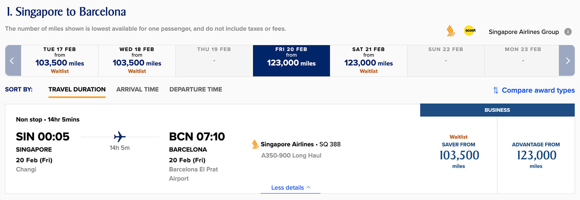This screenshot has width=580, height=200.
Task: Open the Singapore Airlines Group info icon
Action: [x=568, y=32]
